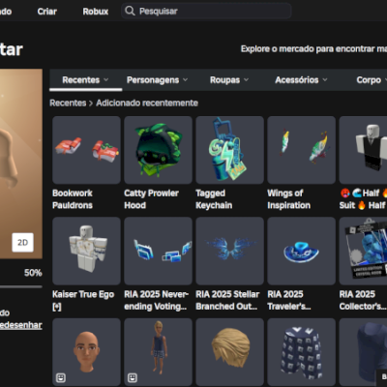Click RIA 2025 Never-ending Voting name
Screen dimensions: 387x387
[x=156, y=300]
